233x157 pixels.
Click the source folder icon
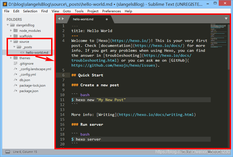pos(16,41)
